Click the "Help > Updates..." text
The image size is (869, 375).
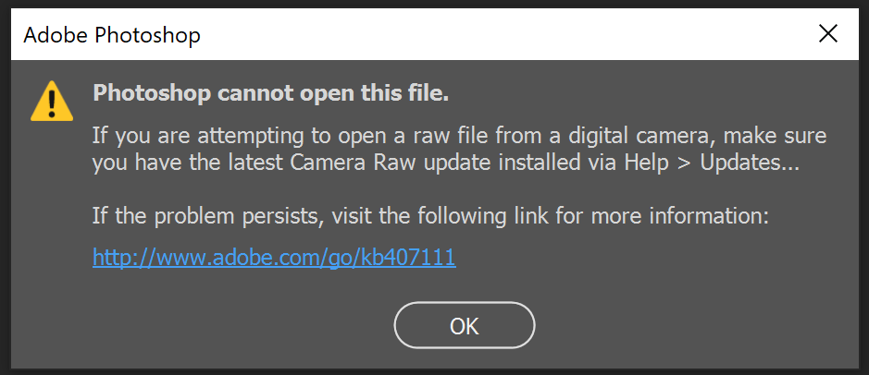tap(704, 163)
